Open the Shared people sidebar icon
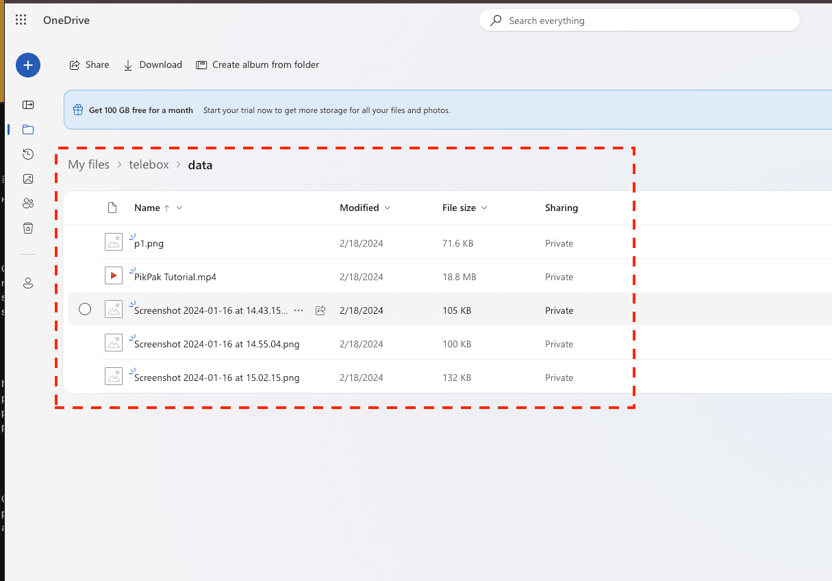The image size is (832, 581). pos(28,203)
